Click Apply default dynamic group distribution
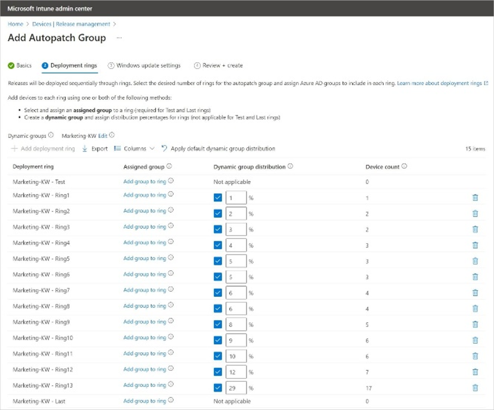 [223, 149]
